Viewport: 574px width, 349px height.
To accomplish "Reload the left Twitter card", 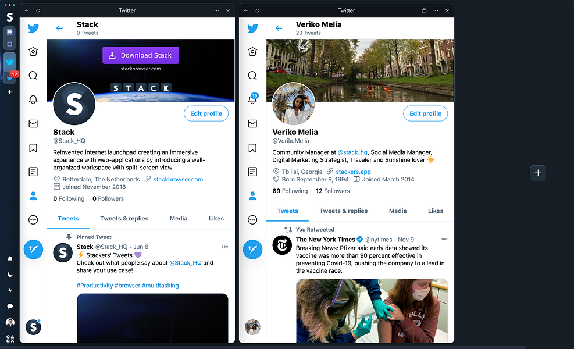I will [x=38, y=10].
